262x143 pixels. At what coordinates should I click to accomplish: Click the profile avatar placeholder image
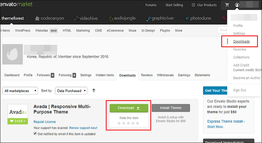click(x=12, y=54)
